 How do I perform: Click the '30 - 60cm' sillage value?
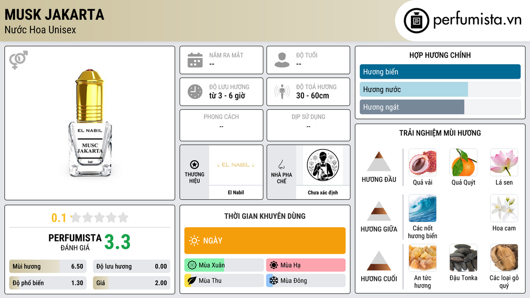pos(312,96)
